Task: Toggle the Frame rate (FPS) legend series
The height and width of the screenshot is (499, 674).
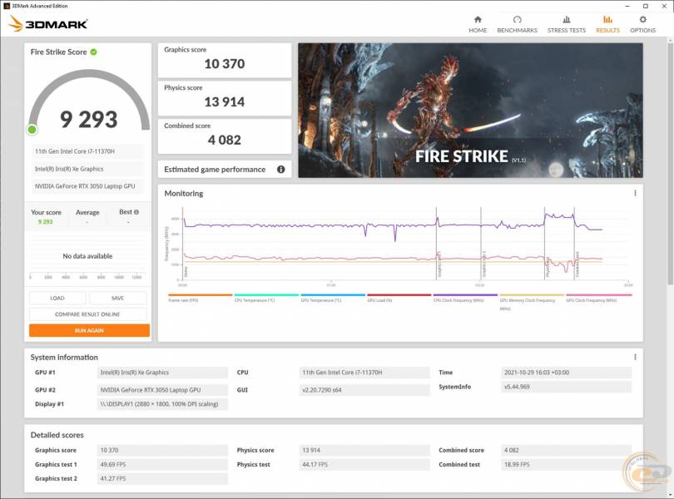Action: click(x=201, y=298)
